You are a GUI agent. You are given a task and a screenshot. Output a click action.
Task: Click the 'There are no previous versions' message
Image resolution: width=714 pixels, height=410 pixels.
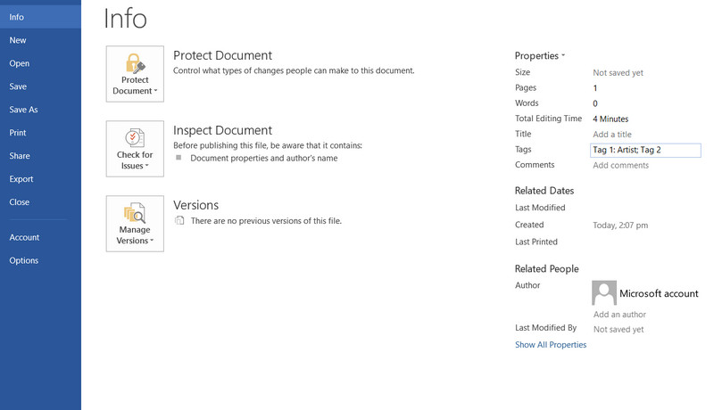(266, 221)
